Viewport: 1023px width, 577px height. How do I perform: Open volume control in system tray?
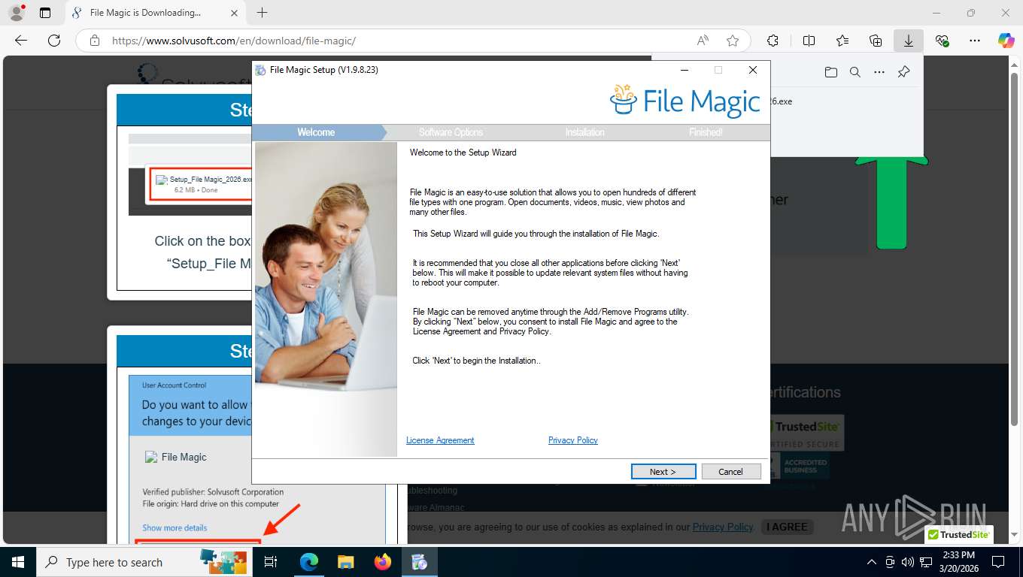point(907,562)
